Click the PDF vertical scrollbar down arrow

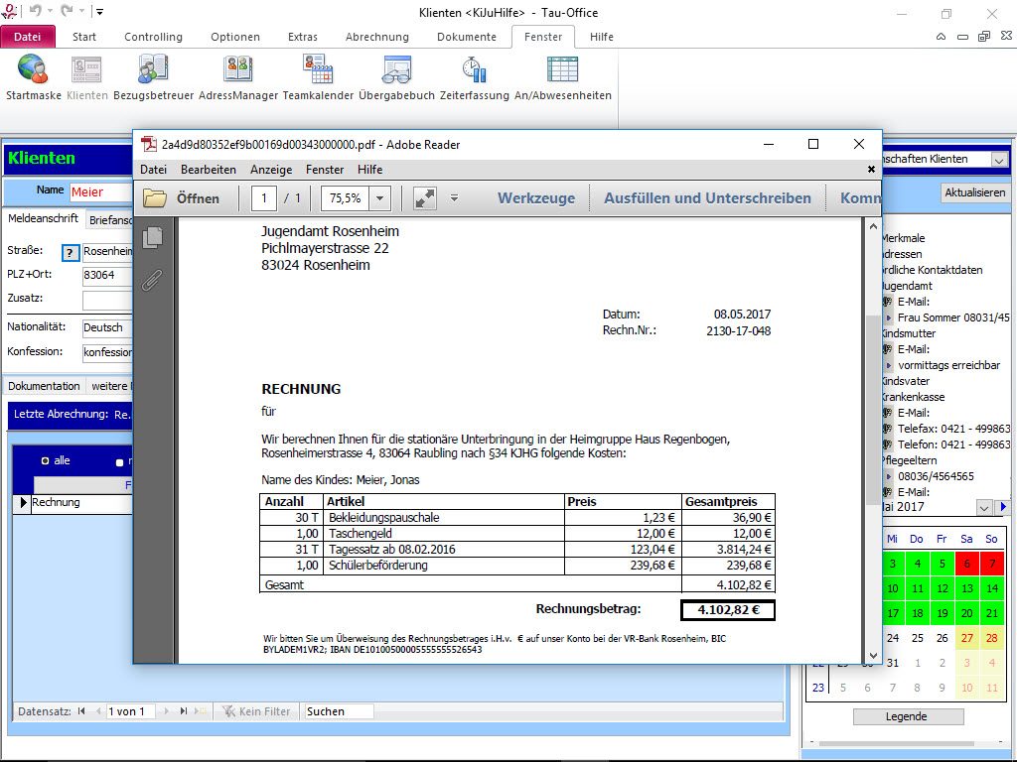pyautogui.click(x=874, y=656)
